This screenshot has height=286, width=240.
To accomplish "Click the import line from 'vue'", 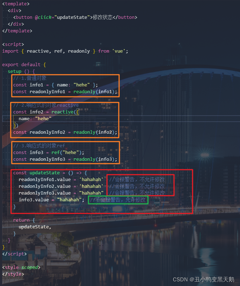I will click(x=65, y=51).
